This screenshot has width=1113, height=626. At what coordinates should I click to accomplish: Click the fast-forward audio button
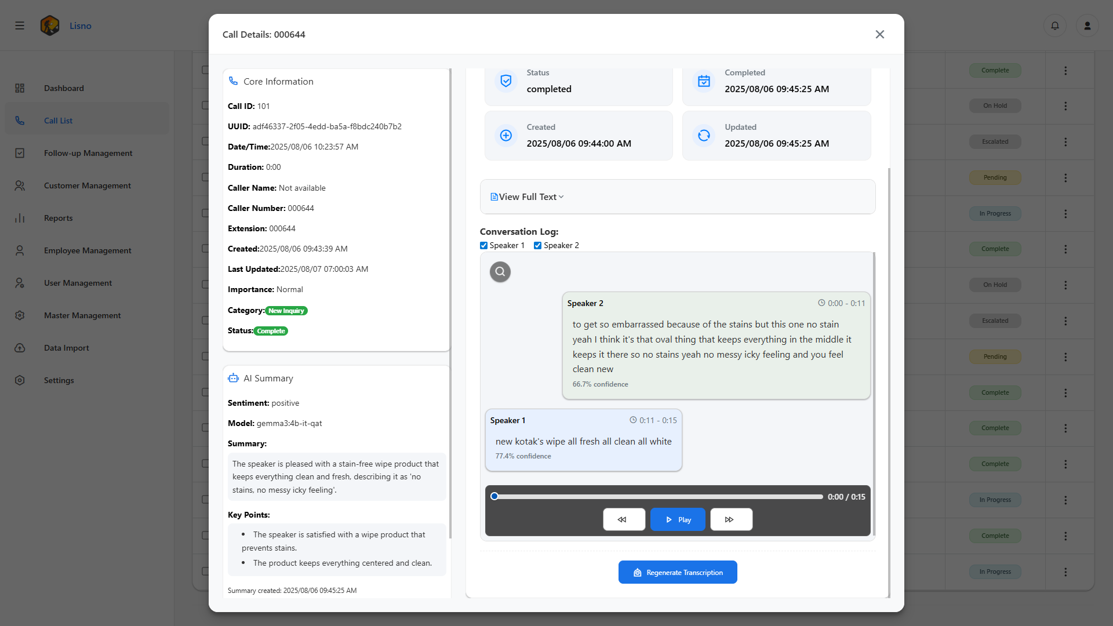click(x=730, y=519)
